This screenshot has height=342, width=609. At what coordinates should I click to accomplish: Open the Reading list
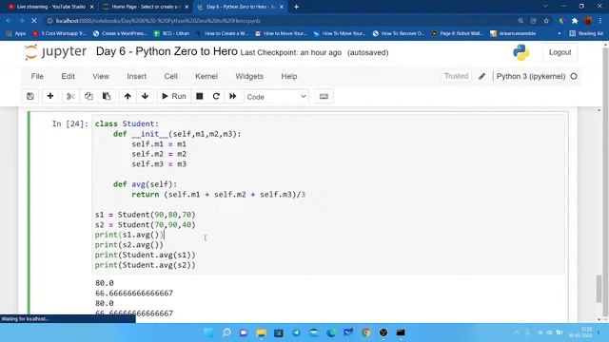click(586, 34)
